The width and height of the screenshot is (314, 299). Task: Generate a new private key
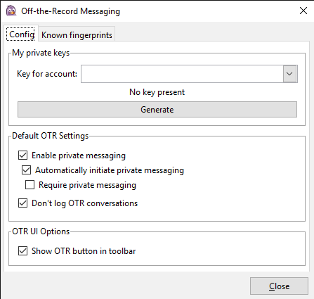click(x=157, y=110)
